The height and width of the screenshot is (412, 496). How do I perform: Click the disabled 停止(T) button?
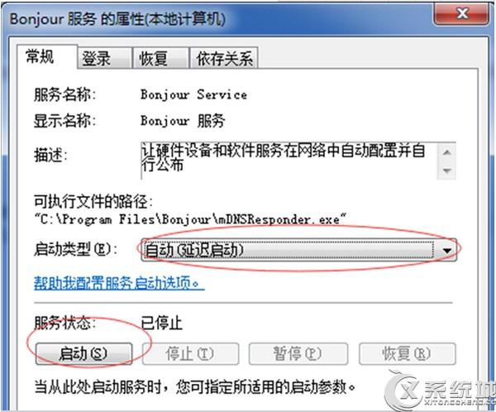pyautogui.click(x=190, y=353)
